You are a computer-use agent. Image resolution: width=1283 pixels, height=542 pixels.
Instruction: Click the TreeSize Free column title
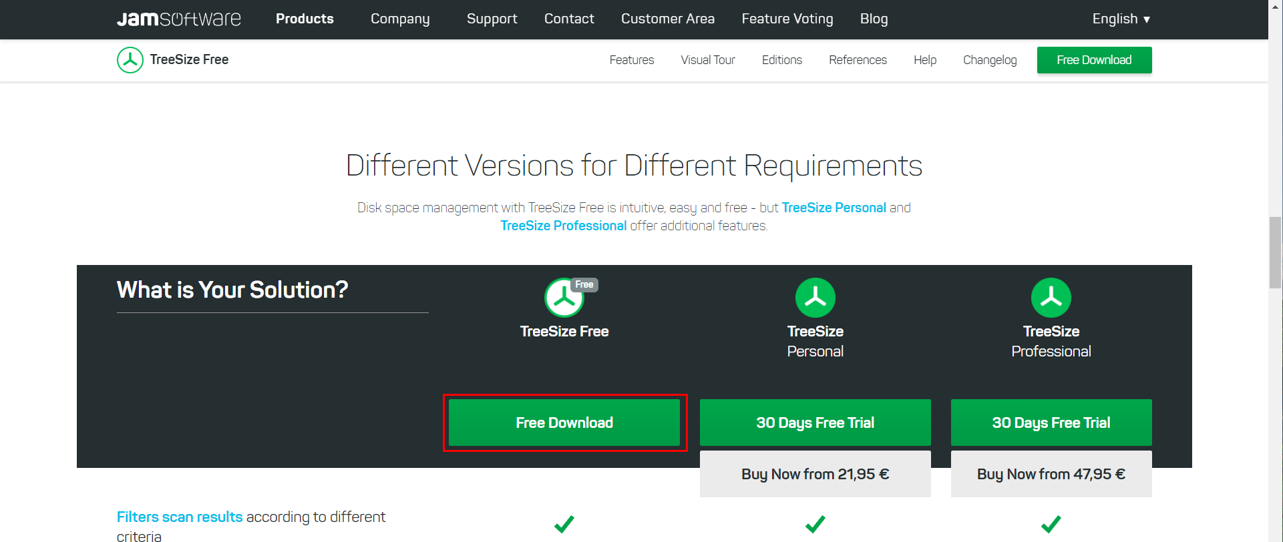(x=564, y=331)
